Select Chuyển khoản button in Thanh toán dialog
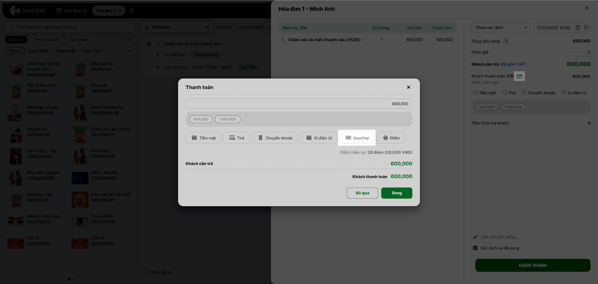The width and height of the screenshot is (598, 284). [275, 138]
